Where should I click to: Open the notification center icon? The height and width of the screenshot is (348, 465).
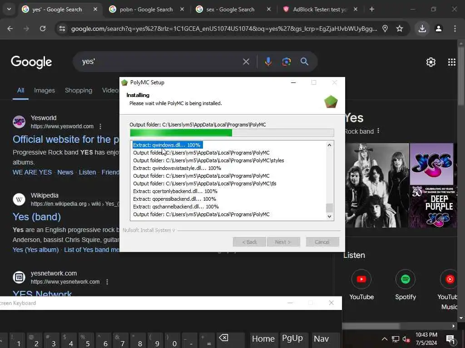click(450, 339)
